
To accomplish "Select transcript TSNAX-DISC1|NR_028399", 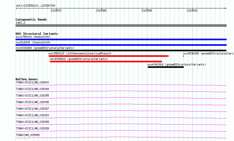I will 32,128.
